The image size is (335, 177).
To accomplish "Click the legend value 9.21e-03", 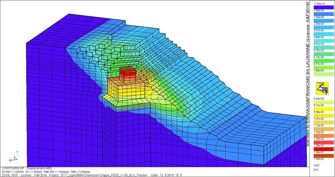I will (x=319, y=105).
